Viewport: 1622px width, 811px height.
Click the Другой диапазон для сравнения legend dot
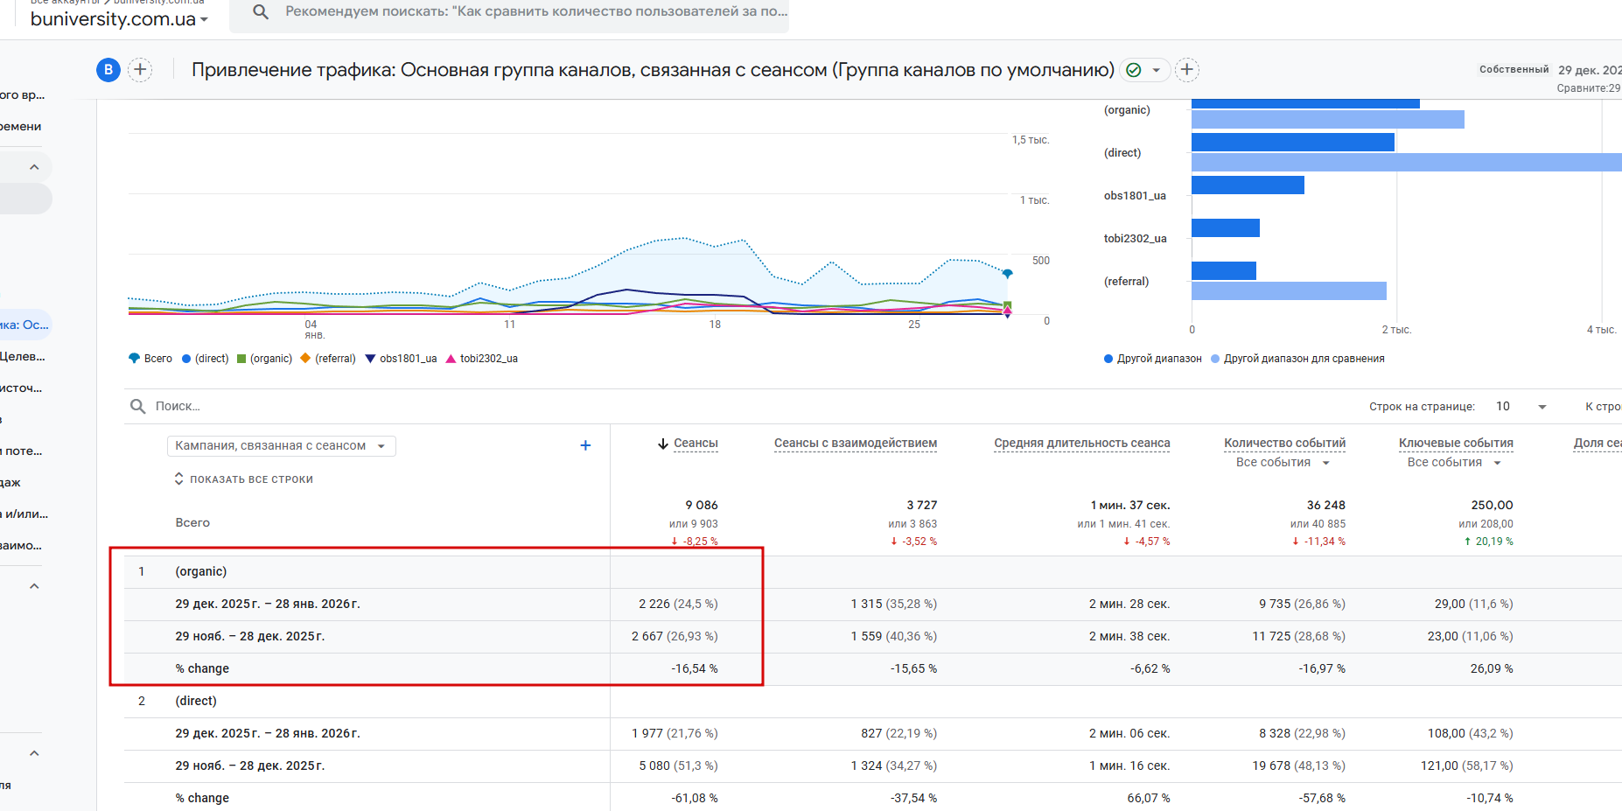(1215, 359)
